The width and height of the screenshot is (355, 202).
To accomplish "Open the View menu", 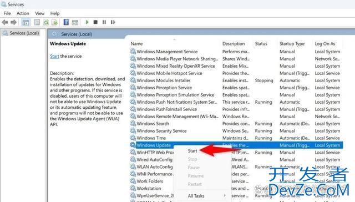I will [40, 13].
